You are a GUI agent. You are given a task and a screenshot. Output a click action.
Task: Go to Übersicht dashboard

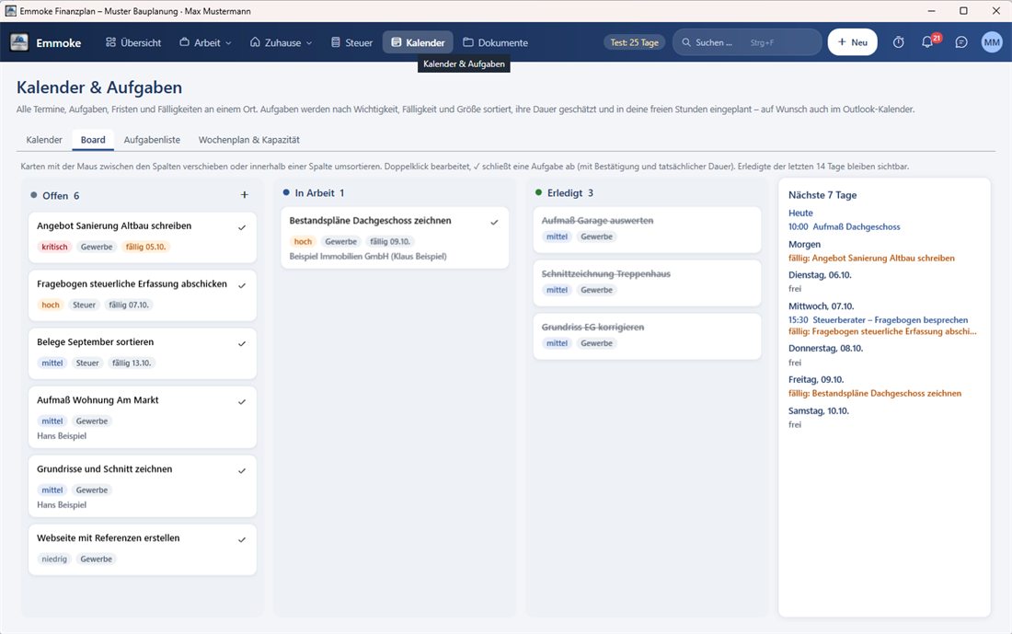(133, 42)
